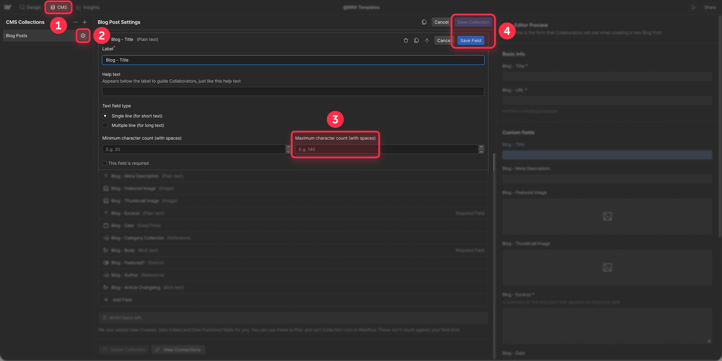Click the View Connections button
Image resolution: width=722 pixels, height=361 pixels.
click(178, 349)
